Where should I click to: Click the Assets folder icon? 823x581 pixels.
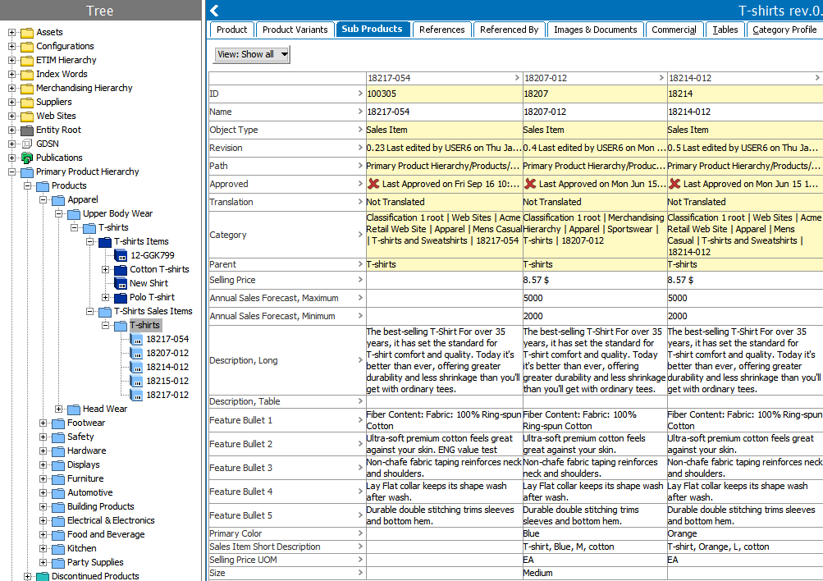(27, 33)
